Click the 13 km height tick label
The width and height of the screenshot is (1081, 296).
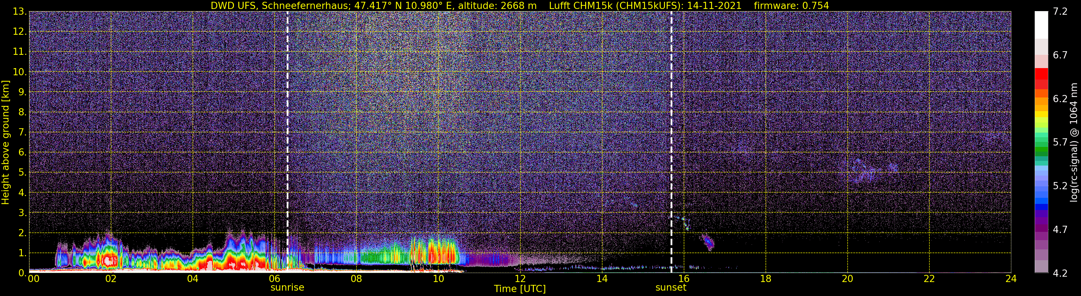click(x=19, y=12)
